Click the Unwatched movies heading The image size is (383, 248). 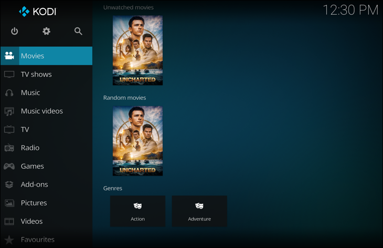click(x=129, y=7)
